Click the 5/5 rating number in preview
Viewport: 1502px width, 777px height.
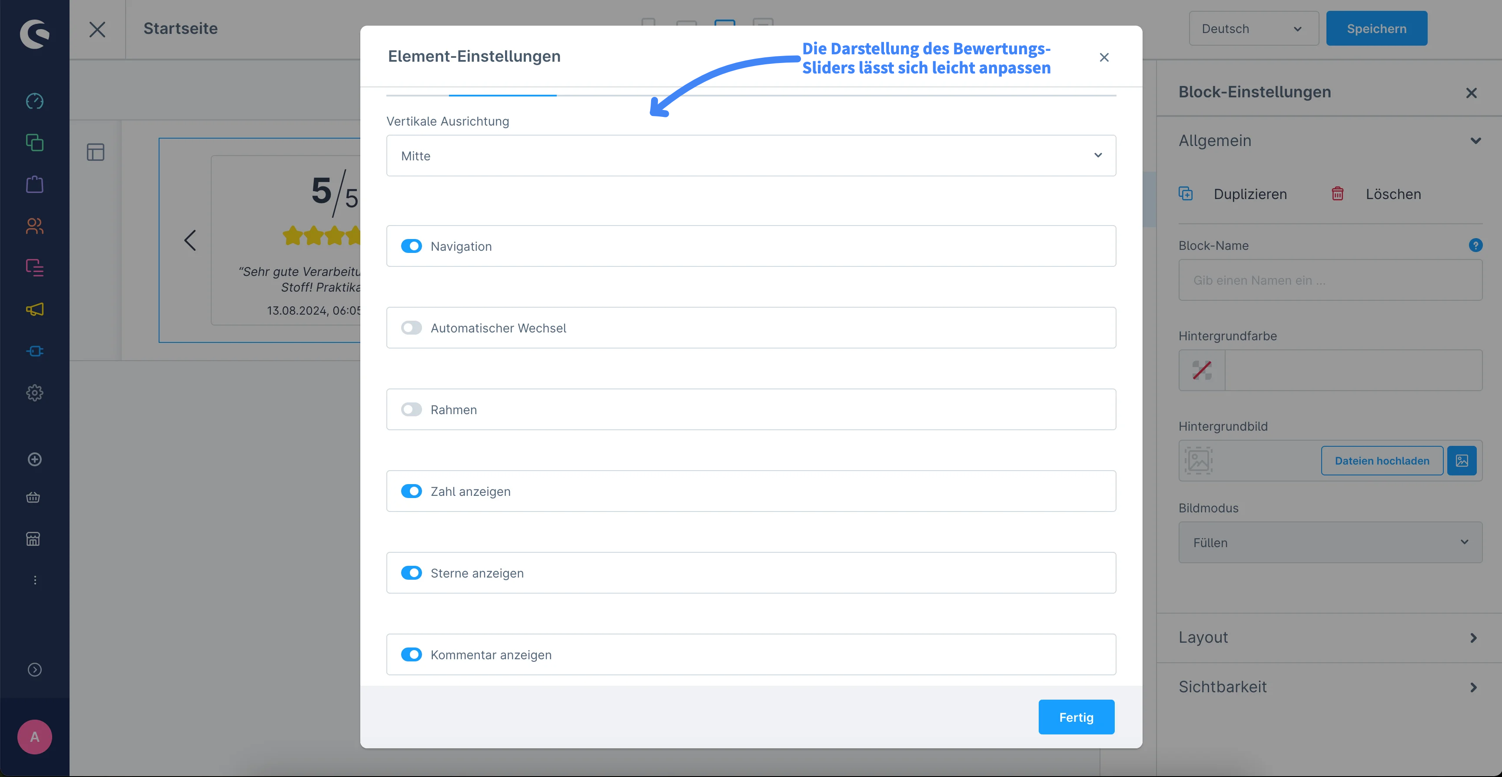click(x=335, y=193)
